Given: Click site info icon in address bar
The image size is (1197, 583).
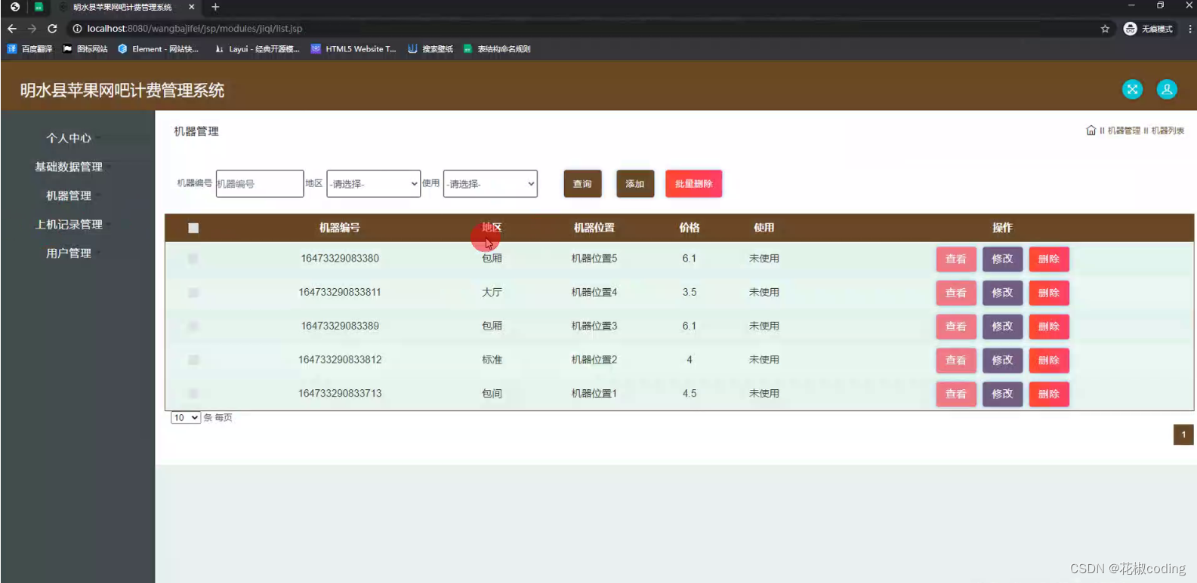Looking at the screenshot, I should pyautogui.click(x=76, y=29).
